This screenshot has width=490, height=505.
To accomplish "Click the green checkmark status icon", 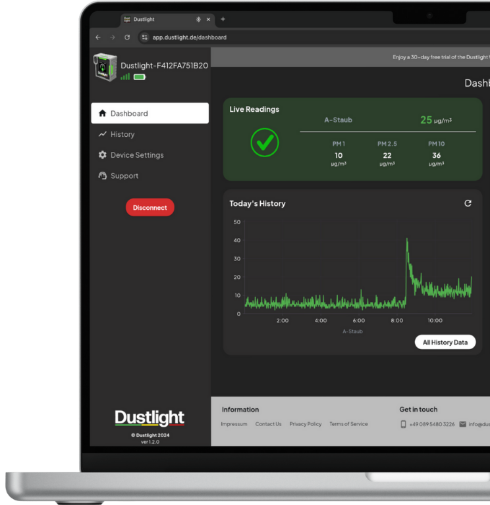I will (x=265, y=142).
